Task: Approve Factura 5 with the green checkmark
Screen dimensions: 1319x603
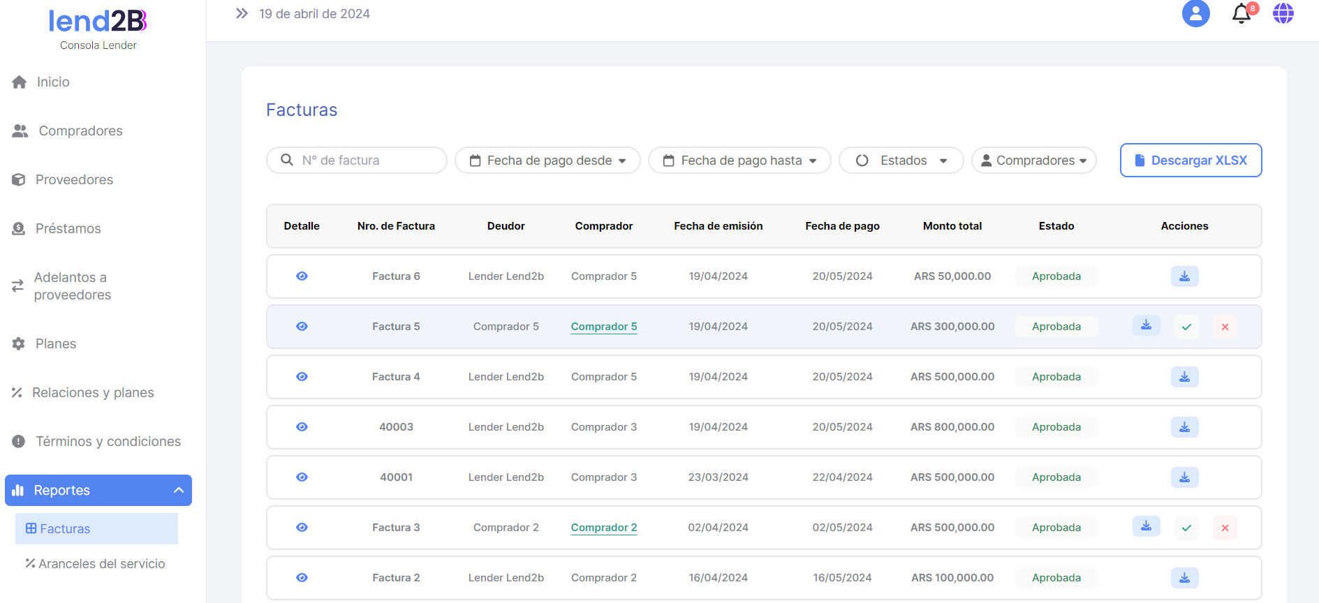Action: pyautogui.click(x=1186, y=327)
